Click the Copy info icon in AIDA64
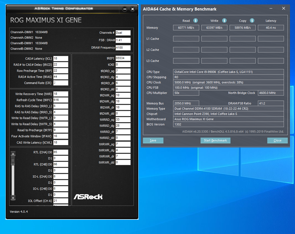 click(x=252, y=20)
